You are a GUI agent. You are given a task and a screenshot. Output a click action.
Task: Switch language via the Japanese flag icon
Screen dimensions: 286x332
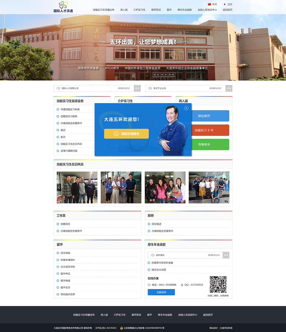click(x=225, y=4)
